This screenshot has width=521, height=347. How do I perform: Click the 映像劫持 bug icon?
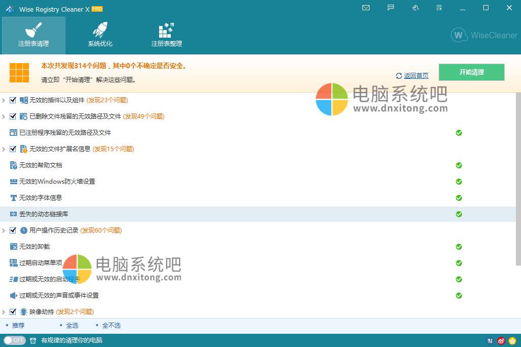23,312
